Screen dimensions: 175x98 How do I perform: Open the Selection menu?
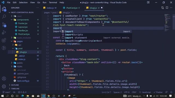tap(23, 2)
